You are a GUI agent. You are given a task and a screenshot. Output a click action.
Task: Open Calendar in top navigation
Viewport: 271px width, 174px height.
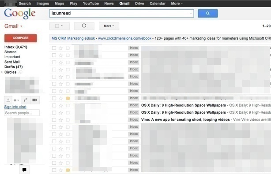pos(158,4)
